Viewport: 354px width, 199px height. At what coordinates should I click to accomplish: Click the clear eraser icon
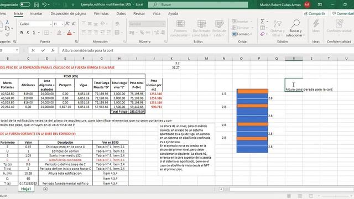(x=262, y=34)
